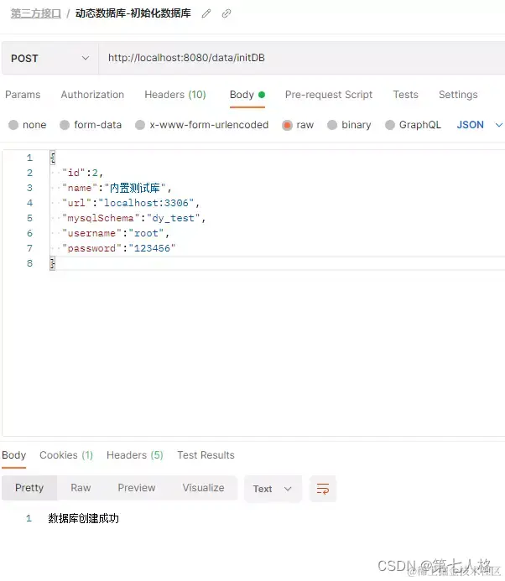
Task: Select GraphQL body type
Action: [413, 125]
